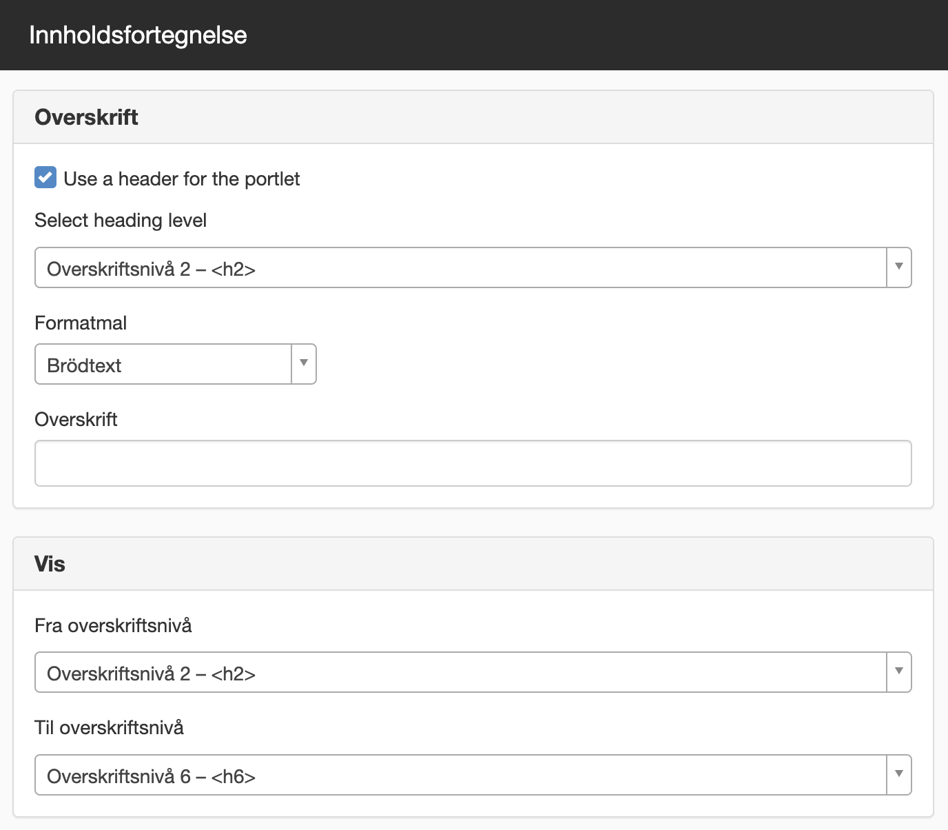Click the 'Use a header for the portlet' label

click(182, 179)
